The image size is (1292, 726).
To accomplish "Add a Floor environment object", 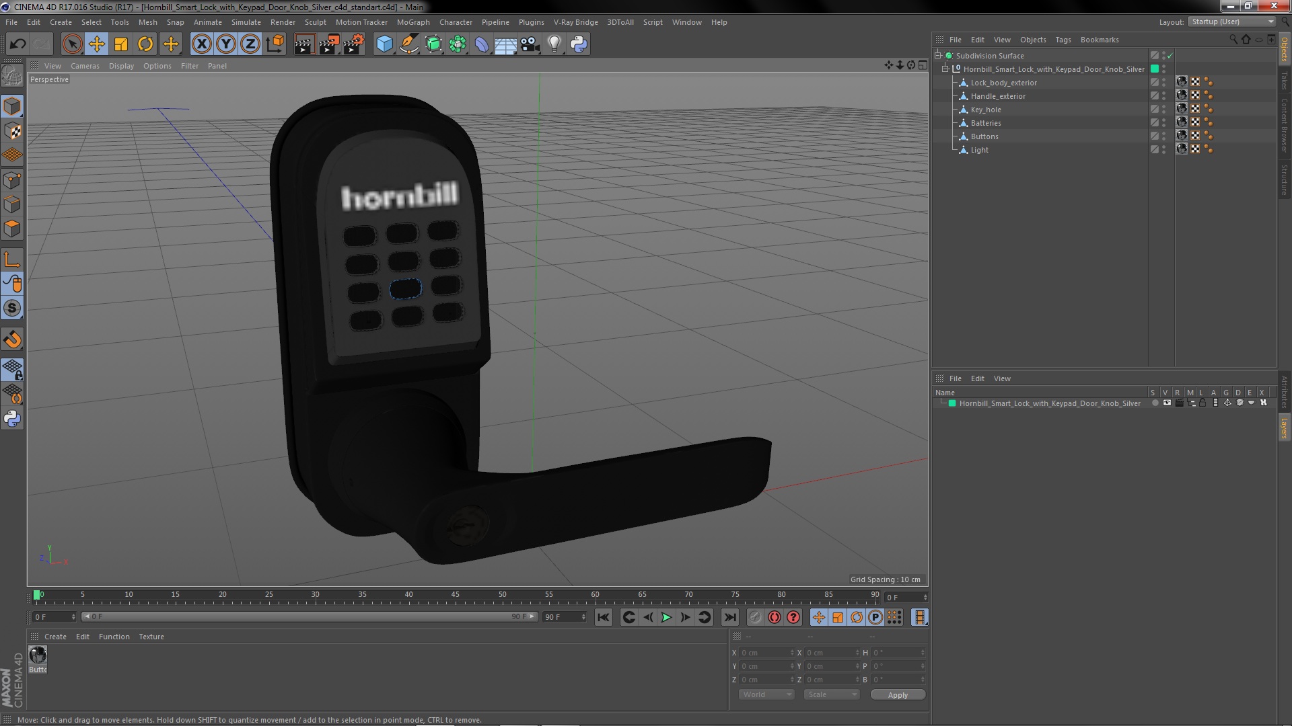I will tap(505, 44).
